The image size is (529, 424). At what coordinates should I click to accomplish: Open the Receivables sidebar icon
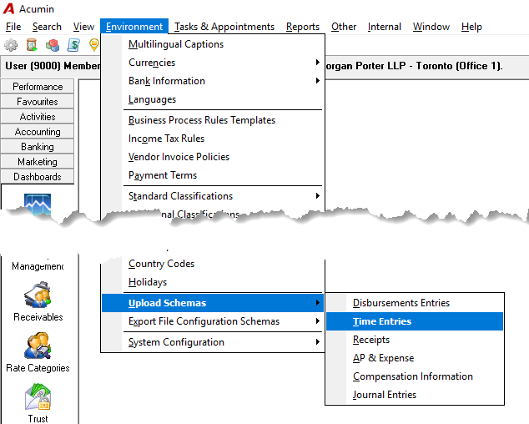point(38,301)
